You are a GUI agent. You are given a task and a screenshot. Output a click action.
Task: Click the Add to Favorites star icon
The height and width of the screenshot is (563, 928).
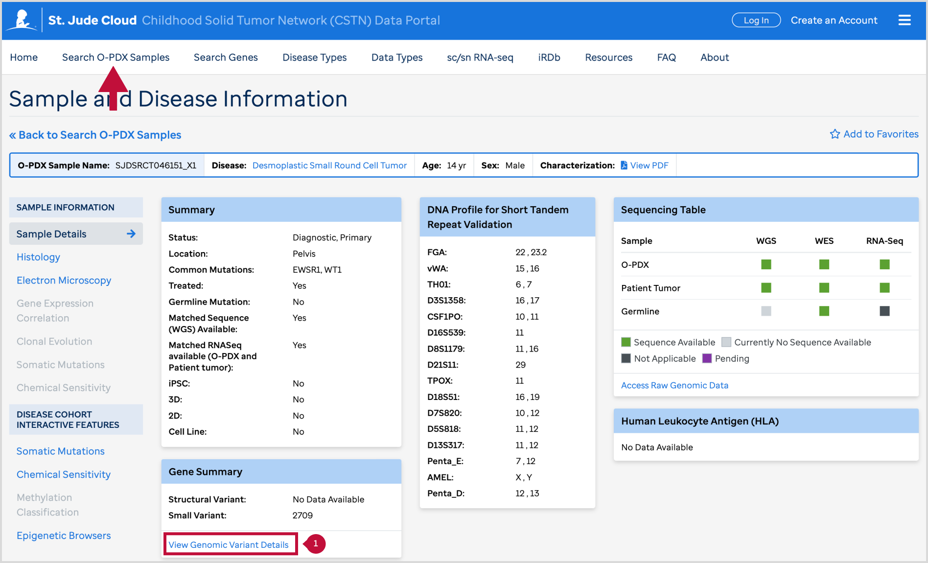(x=835, y=134)
